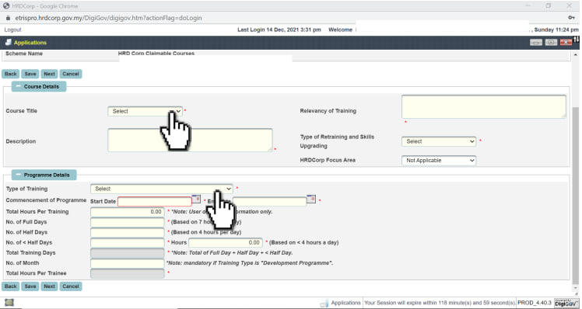Click the scroll-up arrow of form scrollbar
Screen dimensions: 582x309
click(x=575, y=54)
